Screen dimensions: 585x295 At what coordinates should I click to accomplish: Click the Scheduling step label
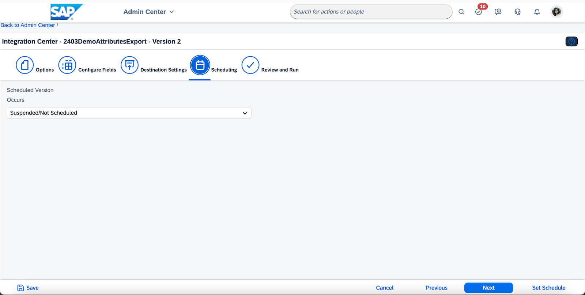tap(224, 70)
